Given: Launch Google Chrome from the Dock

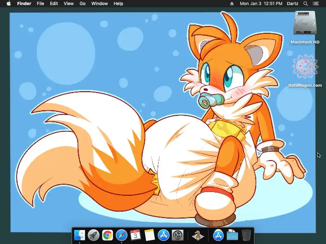Looking at the screenshot, I should (108, 235).
